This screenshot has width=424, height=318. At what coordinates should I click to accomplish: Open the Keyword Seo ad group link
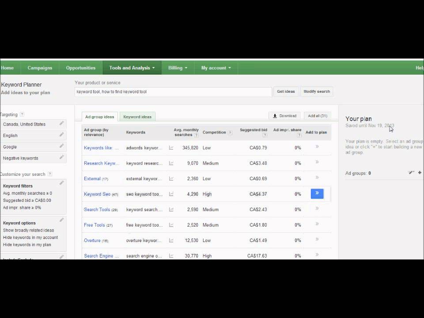pyautogui.click(x=97, y=194)
